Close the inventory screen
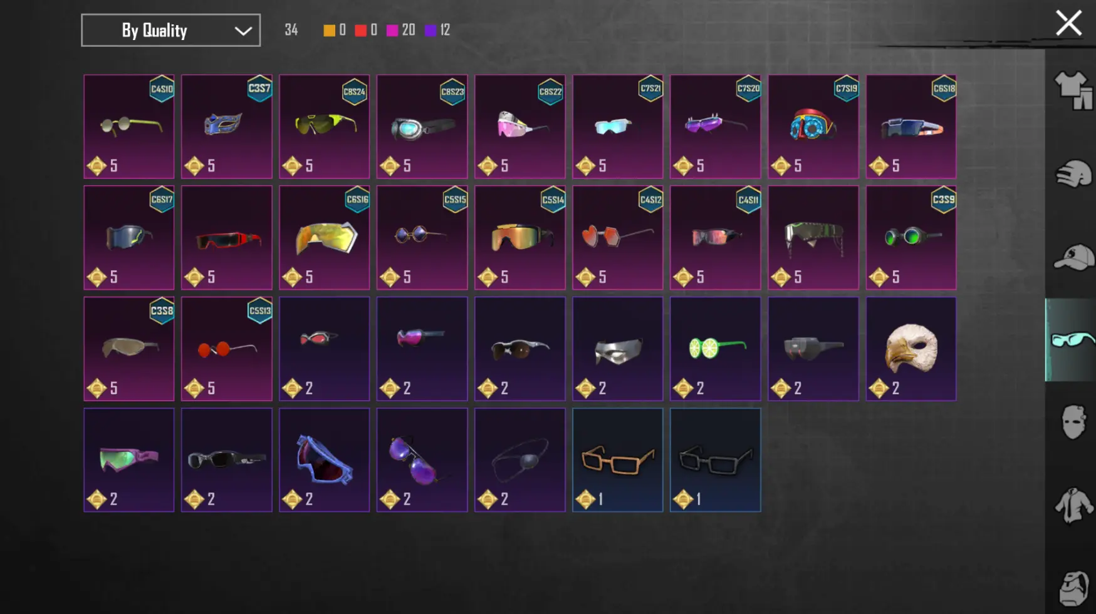The height and width of the screenshot is (614, 1096). [1068, 23]
